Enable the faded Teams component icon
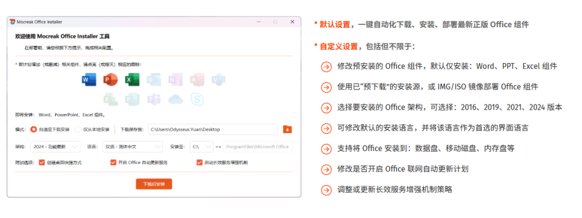The width and height of the screenshot is (582, 218). 153,99
